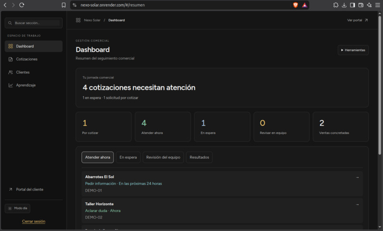Screen dimensions: 383x231
Task: Go forward with the browser forward arrow
Action: pos(13,5)
